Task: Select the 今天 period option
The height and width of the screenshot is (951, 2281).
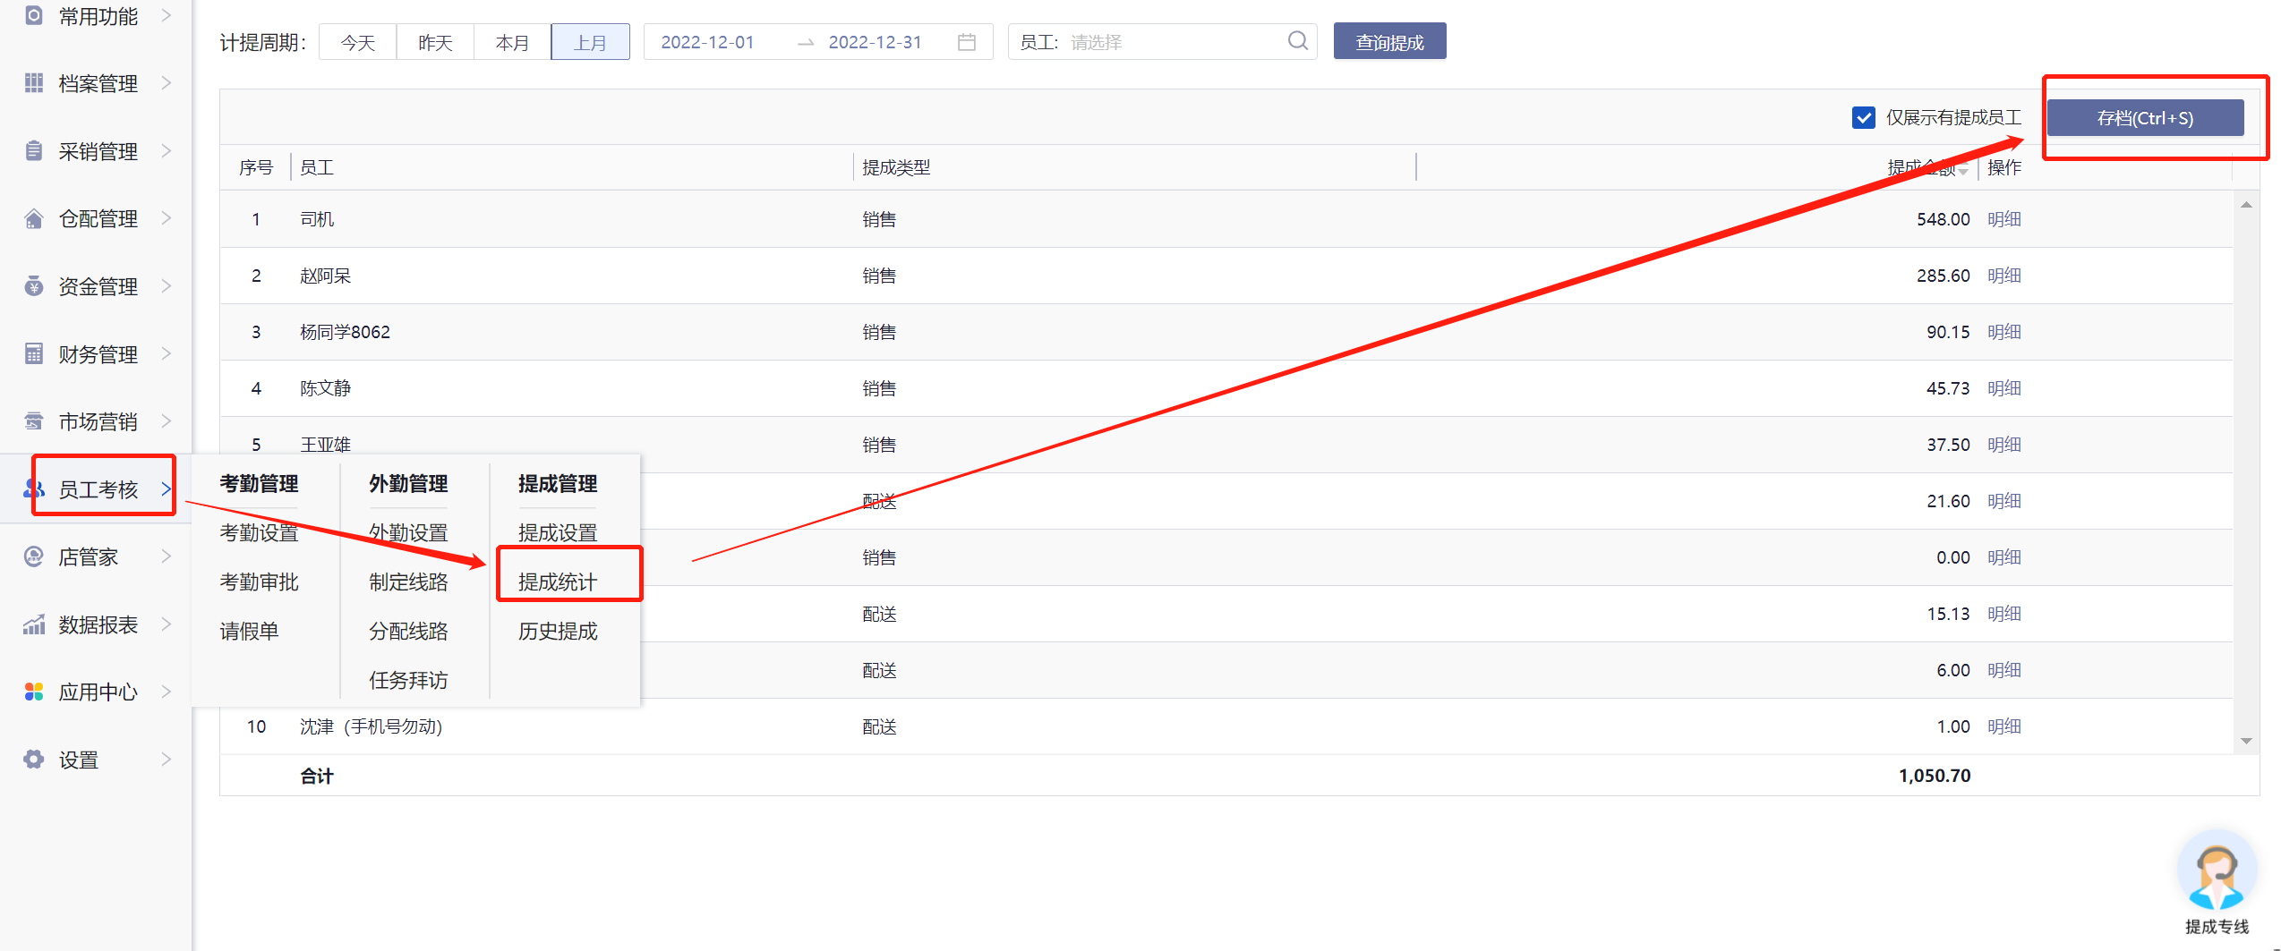Action: click(x=358, y=42)
